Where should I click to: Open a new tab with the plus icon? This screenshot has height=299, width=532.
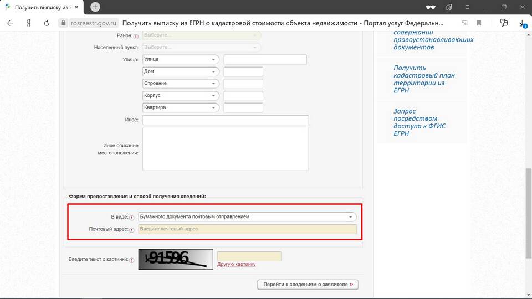point(95,7)
